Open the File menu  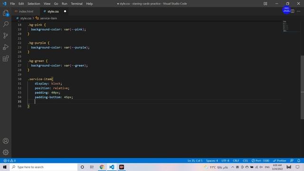pyautogui.click(x=12, y=4)
